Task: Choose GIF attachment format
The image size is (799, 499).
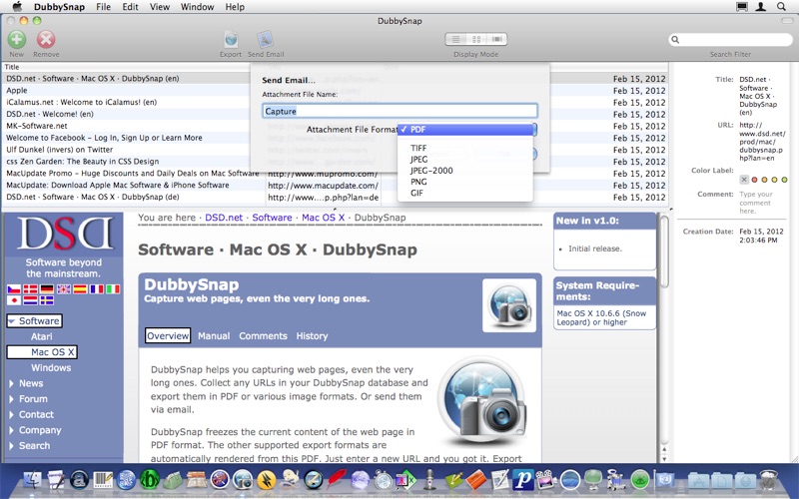Action: tap(464, 193)
